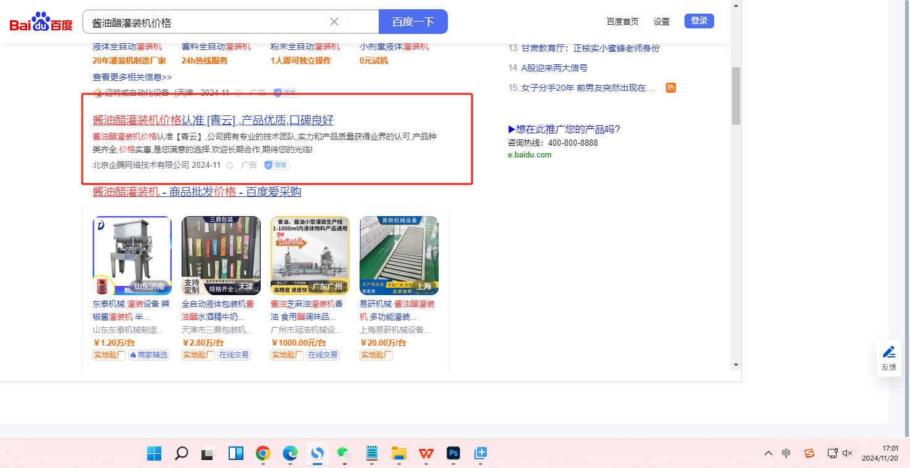Open the Notepad app on the taskbar
This screenshot has height=468, width=910.
[x=371, y=454]
